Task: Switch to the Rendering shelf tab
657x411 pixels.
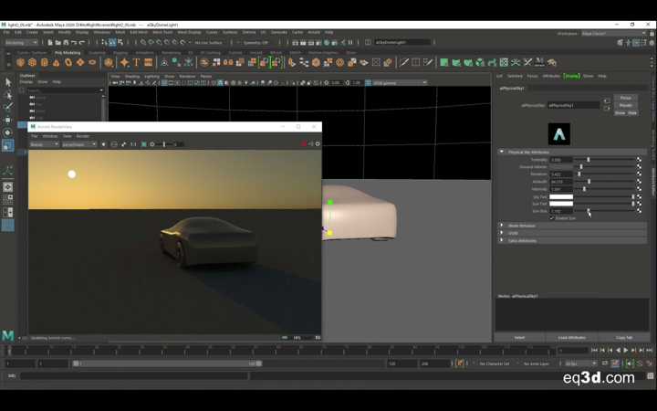Action: [171, 52]
